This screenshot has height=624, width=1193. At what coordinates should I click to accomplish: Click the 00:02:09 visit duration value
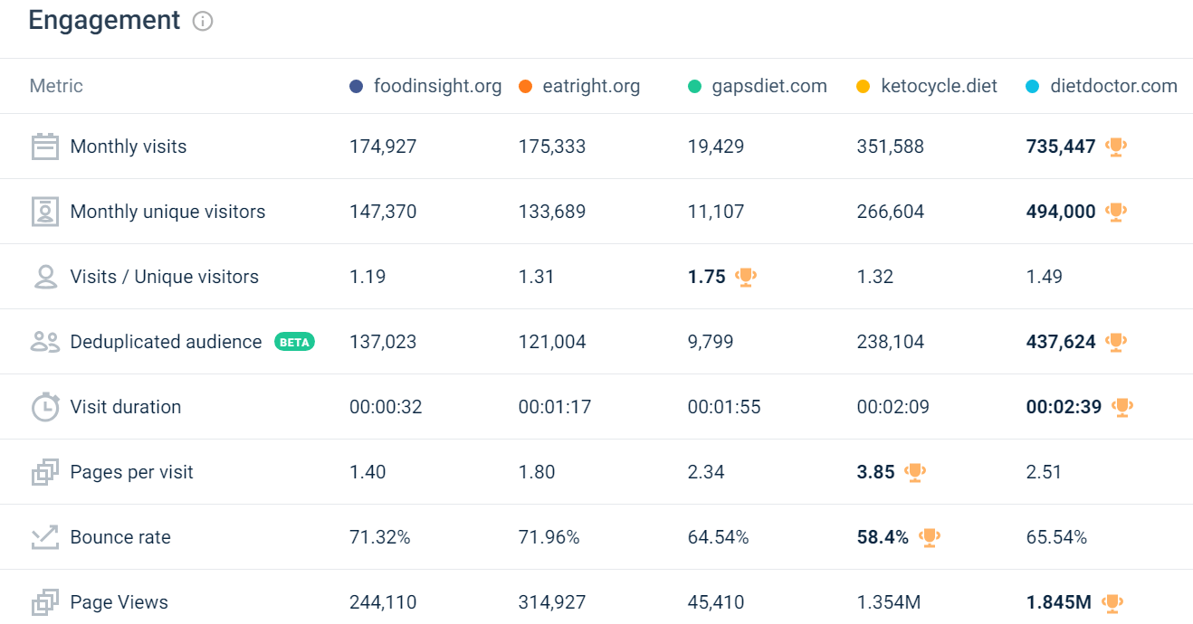click(893, 407)
